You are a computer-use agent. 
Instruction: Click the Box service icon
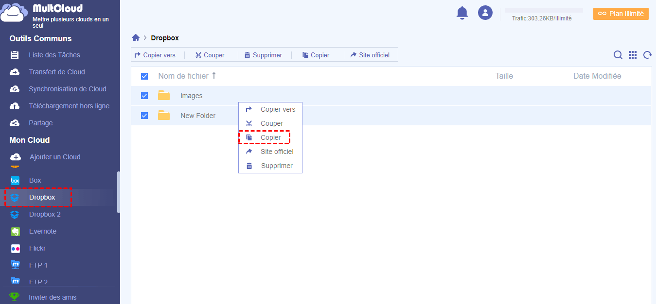tap(15, 180)
